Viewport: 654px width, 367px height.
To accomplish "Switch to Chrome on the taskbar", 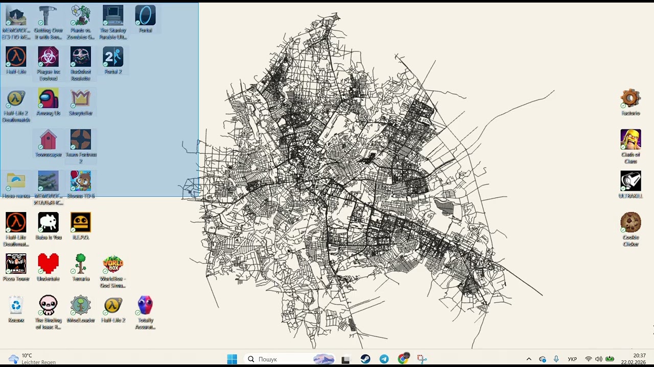I will pyautogui.click(x=403, y=359).
